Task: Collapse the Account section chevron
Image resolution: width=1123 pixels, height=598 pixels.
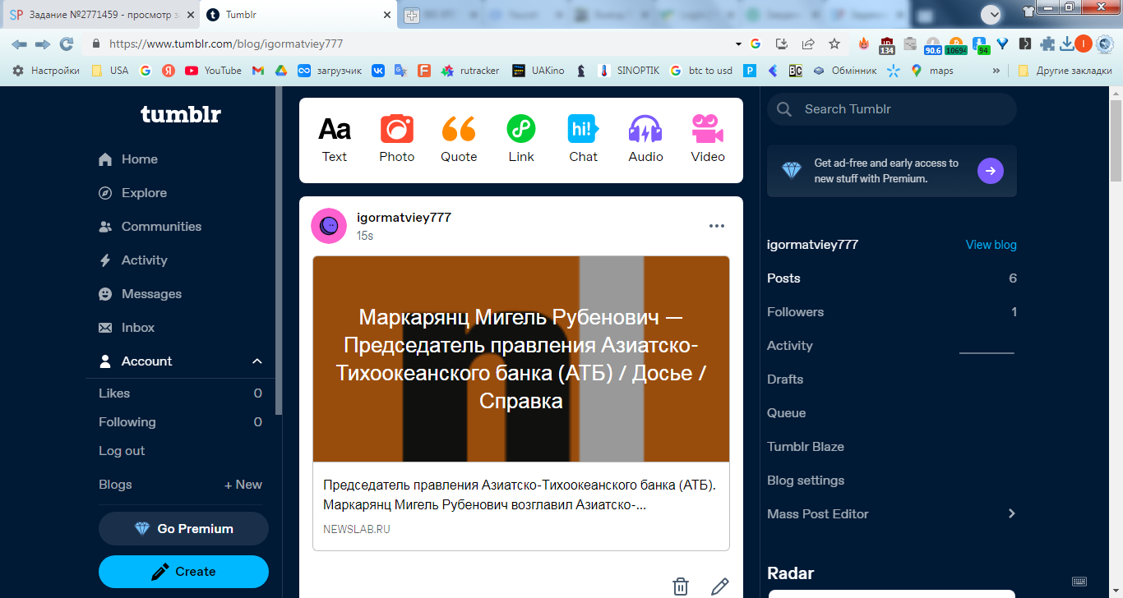Action: [257, 361]
